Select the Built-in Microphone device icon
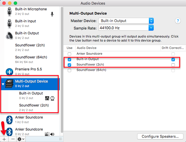The height and width of the screenshot is (142, 186). pos(9,11)
